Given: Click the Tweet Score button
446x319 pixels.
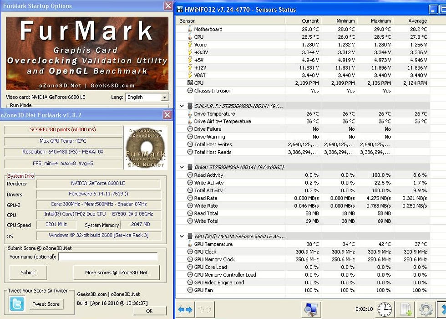Looking at the screenshot, I should pos(46,304).
